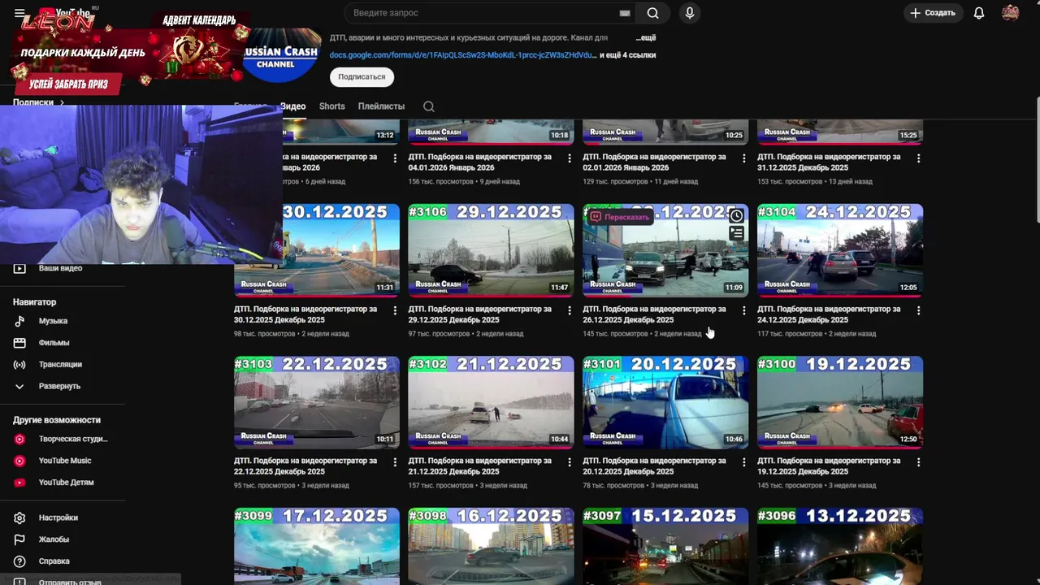Open the #3103 22.12.2025 video thumbnail

(x=317, y=402)
